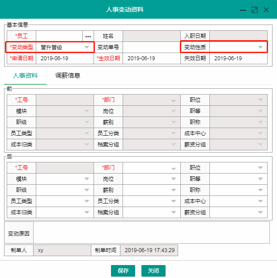Image resolution: width=277 pixels, height=278 pixels.
Task: Switch to the 调薪信息 tab
Action: (x=68, y=76)
